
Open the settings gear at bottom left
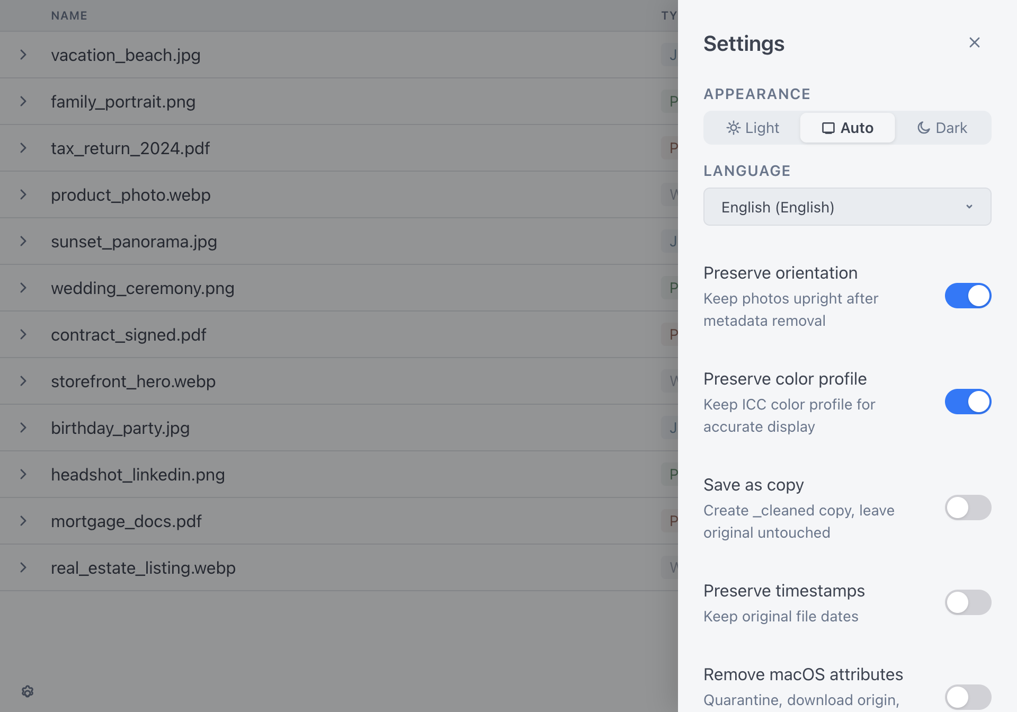coord(27,691)
